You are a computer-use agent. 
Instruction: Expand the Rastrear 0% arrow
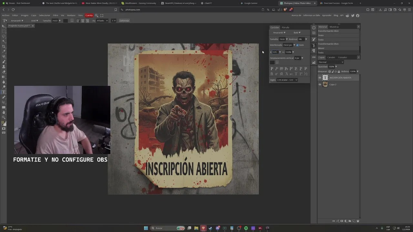pos(306,39)
